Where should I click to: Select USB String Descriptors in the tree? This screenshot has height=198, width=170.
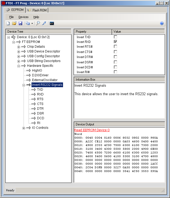[44, 61]
